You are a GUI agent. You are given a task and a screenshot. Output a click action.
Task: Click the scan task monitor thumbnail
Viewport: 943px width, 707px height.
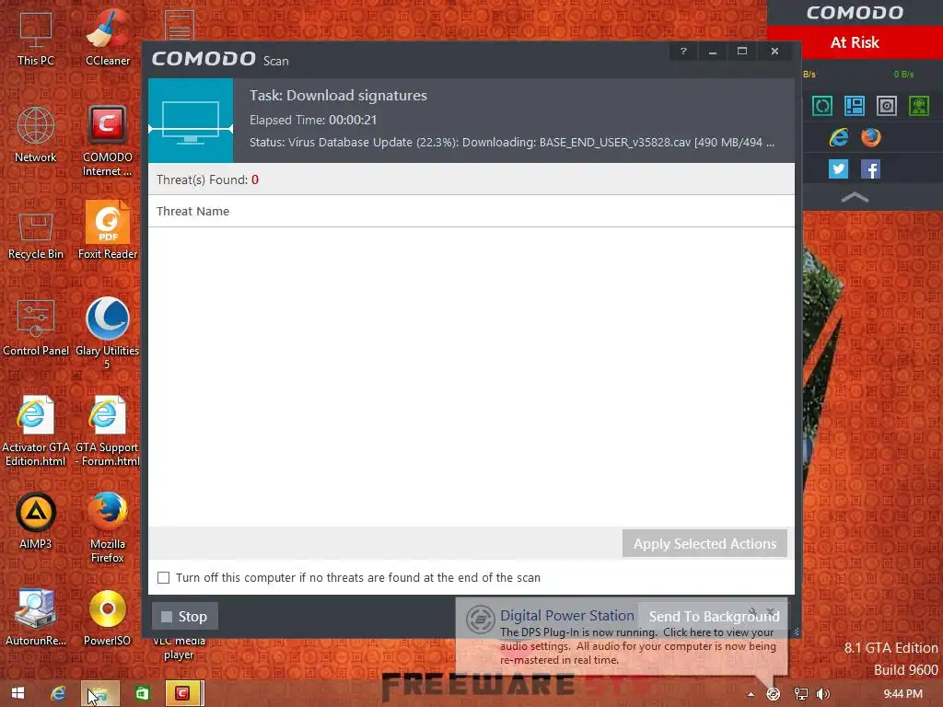(191, 121)
